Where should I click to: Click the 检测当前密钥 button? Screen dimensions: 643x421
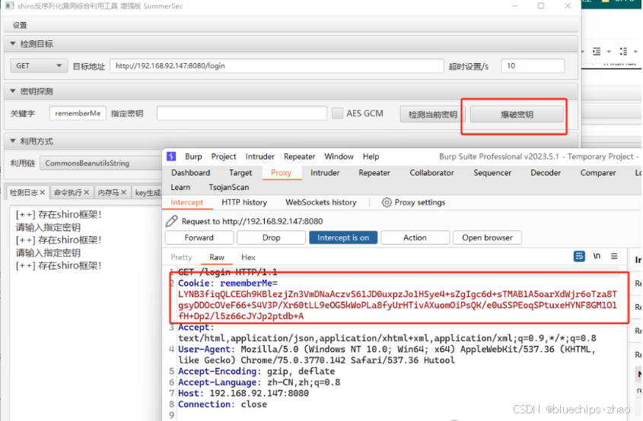433,114
